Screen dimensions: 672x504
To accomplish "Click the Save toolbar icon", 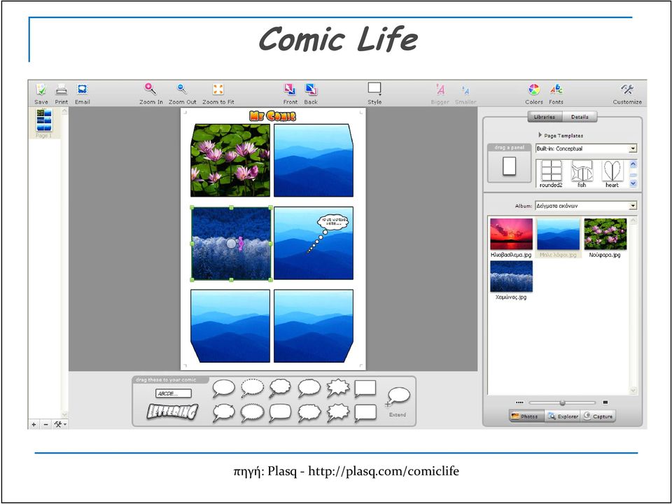I will 41,90.
